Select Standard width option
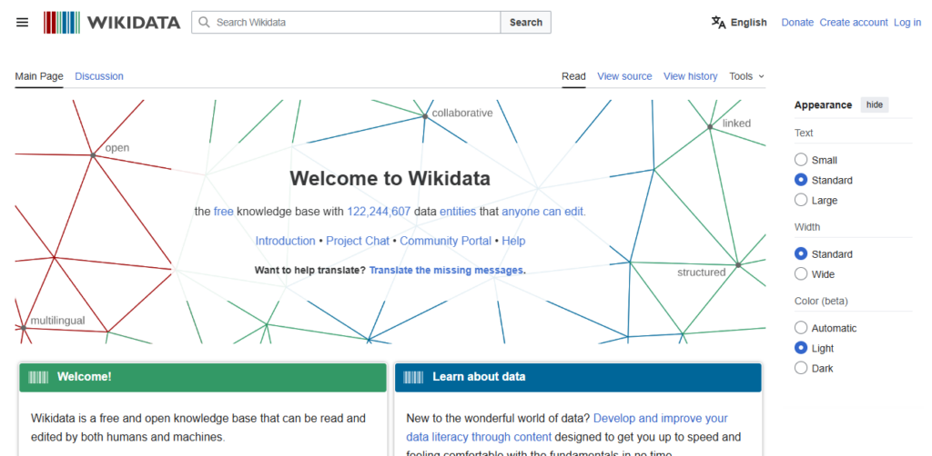 click(801, 253)
